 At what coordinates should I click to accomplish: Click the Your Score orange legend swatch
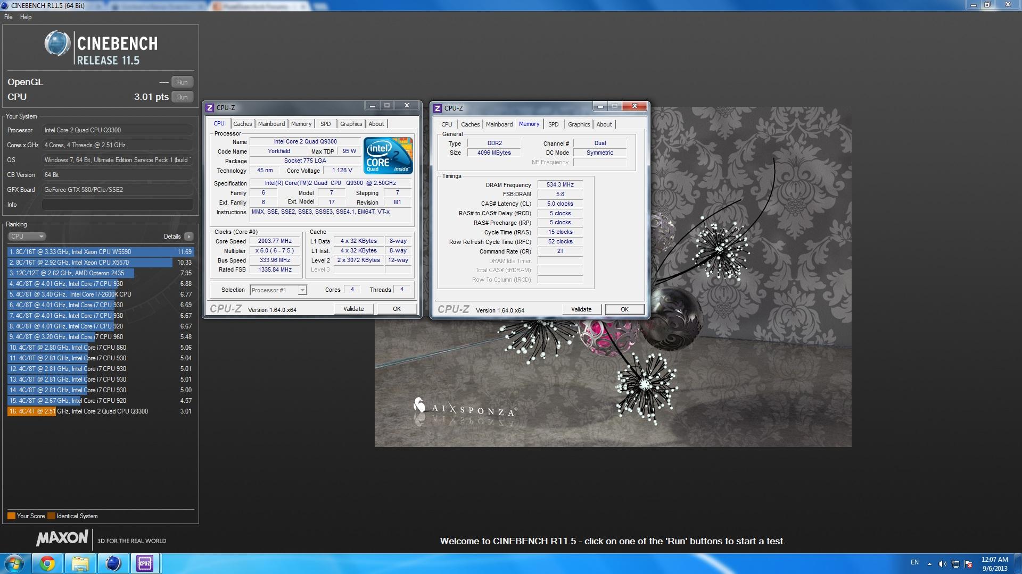click(x=11, y=516)
